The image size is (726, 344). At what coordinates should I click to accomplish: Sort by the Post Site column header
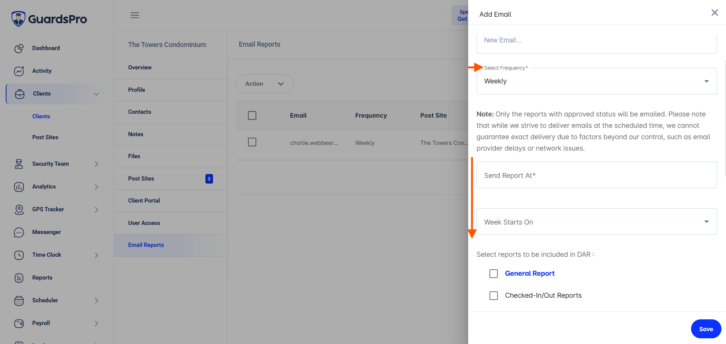click(x=434, y=116)
